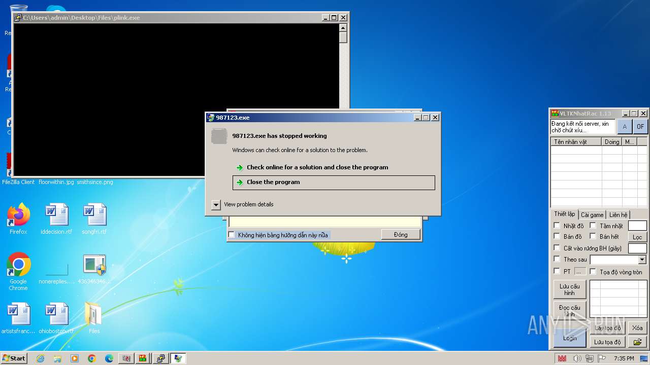Toggle the Nhặt đồ checkbox
The width and height of the screenshot is (650, 365).
click(x=557, y=226)
